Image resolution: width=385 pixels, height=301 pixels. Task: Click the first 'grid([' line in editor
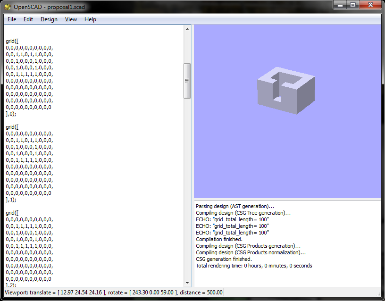click(x=12, y=41)
